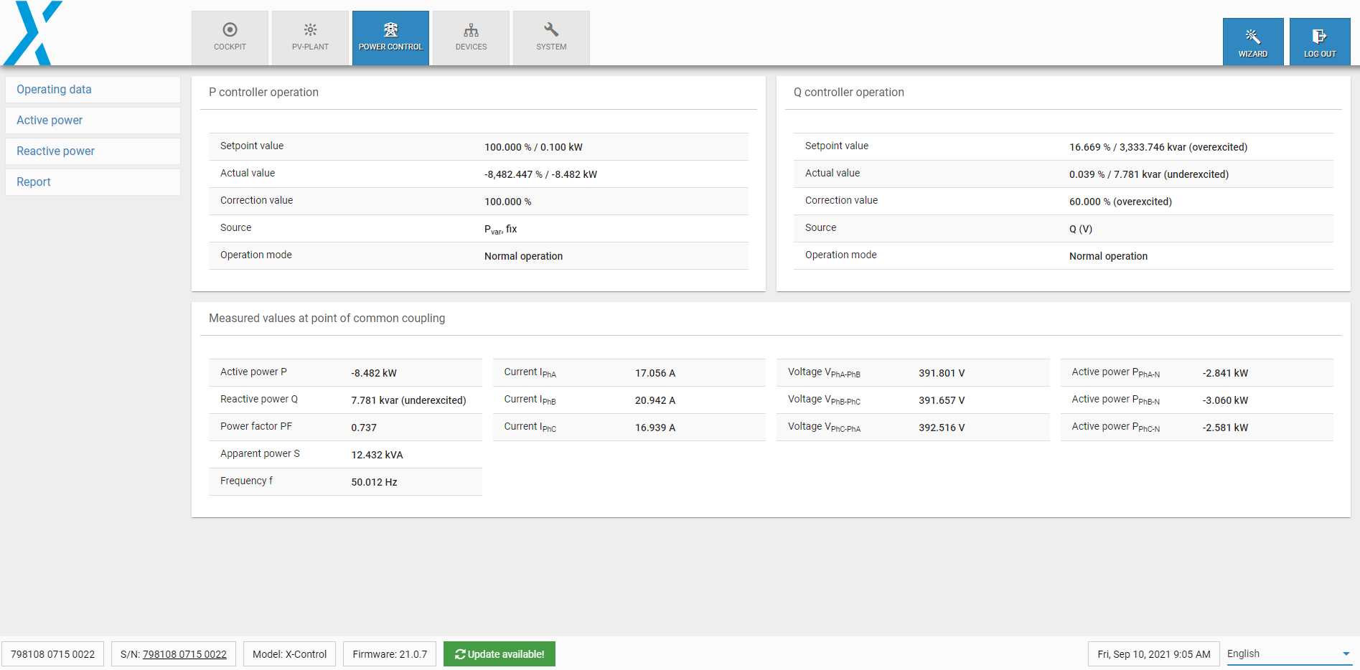Click the Model X-Control status box

coord(289,654)
